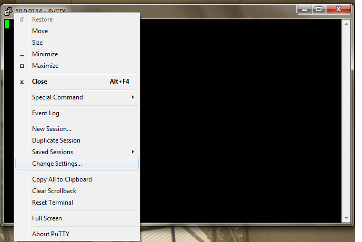Screen dimensions: 362x242
Task: Click the green cursor block in the terminal
Action: point(7,24)
